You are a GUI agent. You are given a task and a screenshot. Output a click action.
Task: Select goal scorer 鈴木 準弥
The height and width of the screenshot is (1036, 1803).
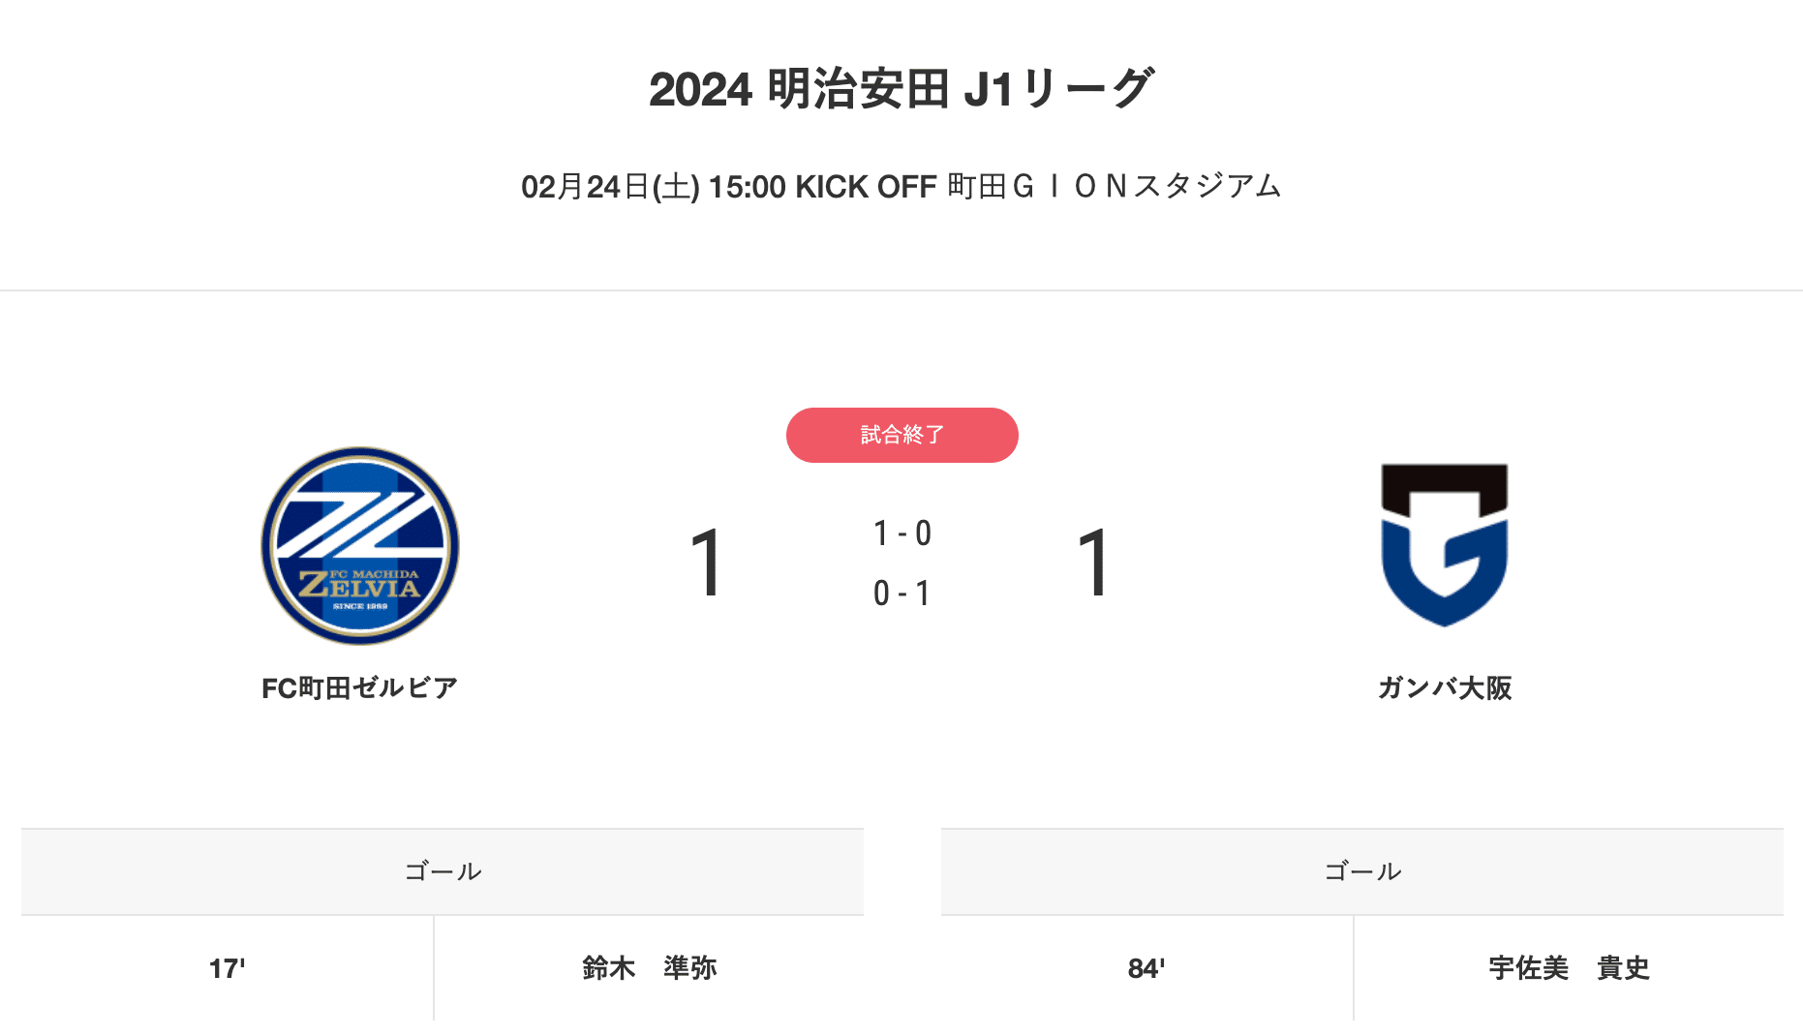click(649, 968)
